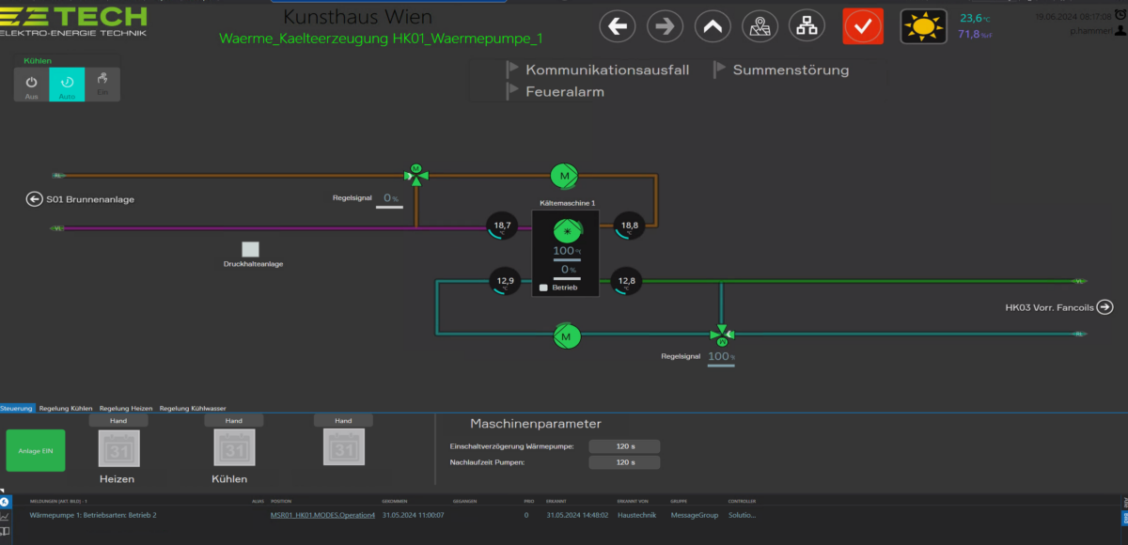
Task: Open the Heizen schedule calendar
Action: (118, 449)
